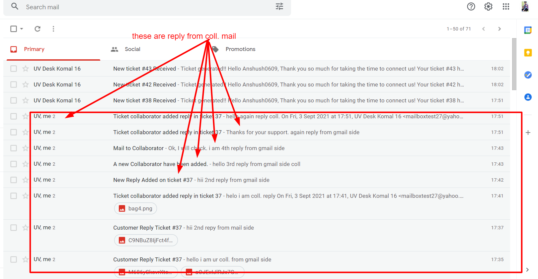Open Google Tasks side panel icon
The width and height of the screenshot is (538, 279).
528,75
